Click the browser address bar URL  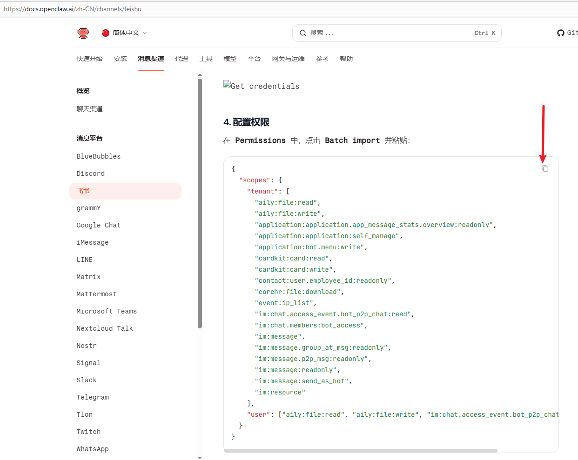point(73,9)
